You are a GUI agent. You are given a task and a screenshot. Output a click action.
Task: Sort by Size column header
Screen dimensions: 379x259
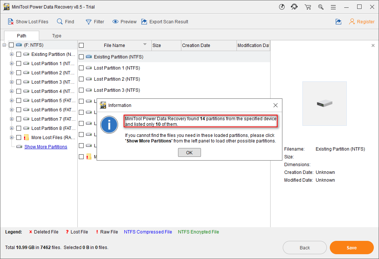(x=166, y=46)
